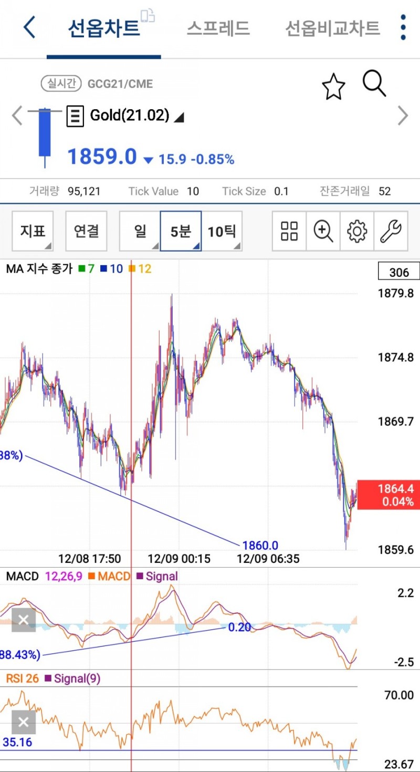
Task: Tap the blue MA 10 legend swatch
Action: (x=103, y=269)
